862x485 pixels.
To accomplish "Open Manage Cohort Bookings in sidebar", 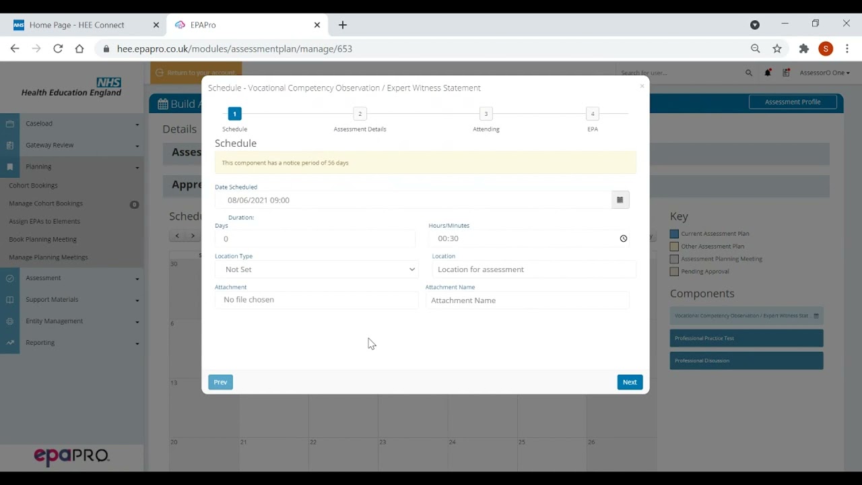I will [46, 203].
